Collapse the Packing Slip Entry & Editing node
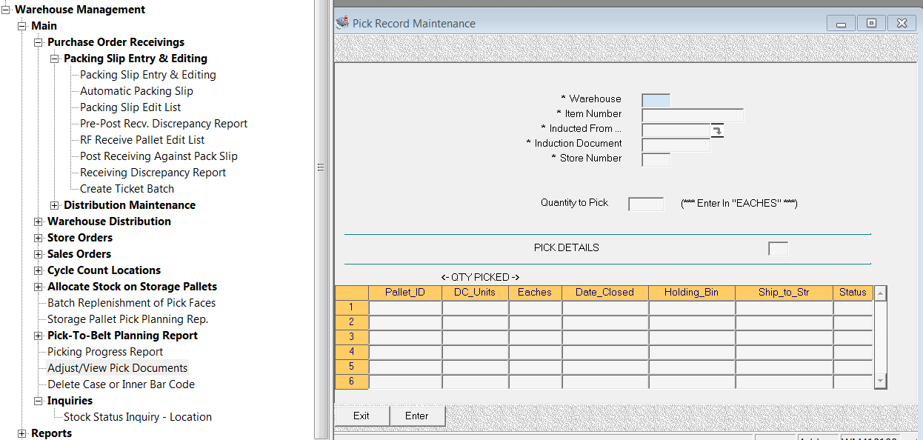Viewport: 923px width, 440px height. pos(55,59)
